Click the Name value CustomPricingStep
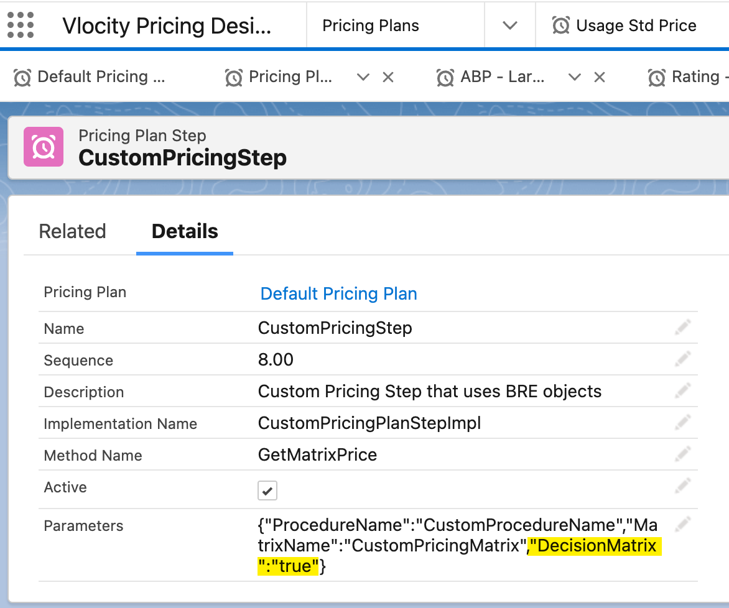Image resolution: width=729 pixels, height=608 pixels. (x=335, y=328)
